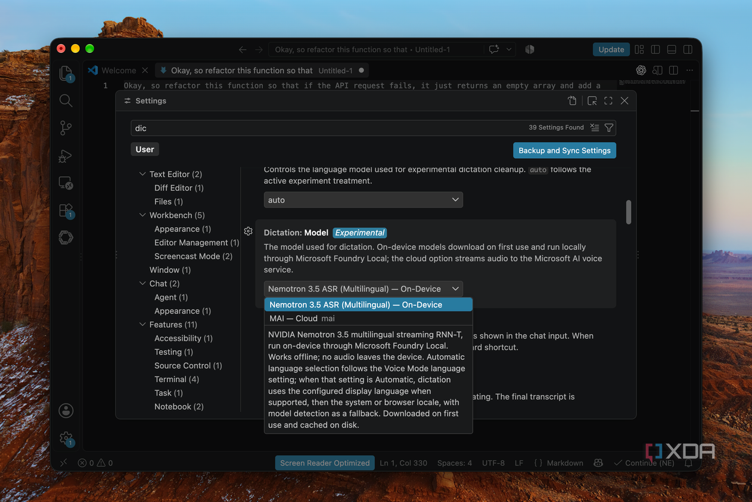Open the 'auto' cleanup model dropdown
This screenshot has width=752, height=502.
coord(363,200)
